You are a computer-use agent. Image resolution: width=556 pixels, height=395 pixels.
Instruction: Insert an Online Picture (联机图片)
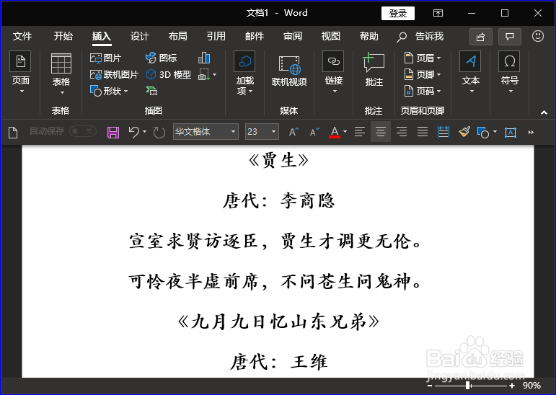(114, 74)
